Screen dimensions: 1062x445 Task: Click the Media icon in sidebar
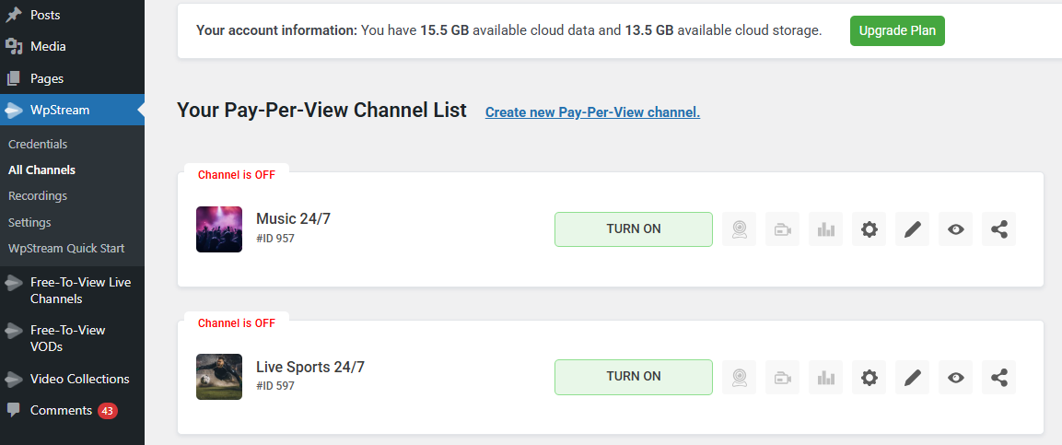click(14, 46)
